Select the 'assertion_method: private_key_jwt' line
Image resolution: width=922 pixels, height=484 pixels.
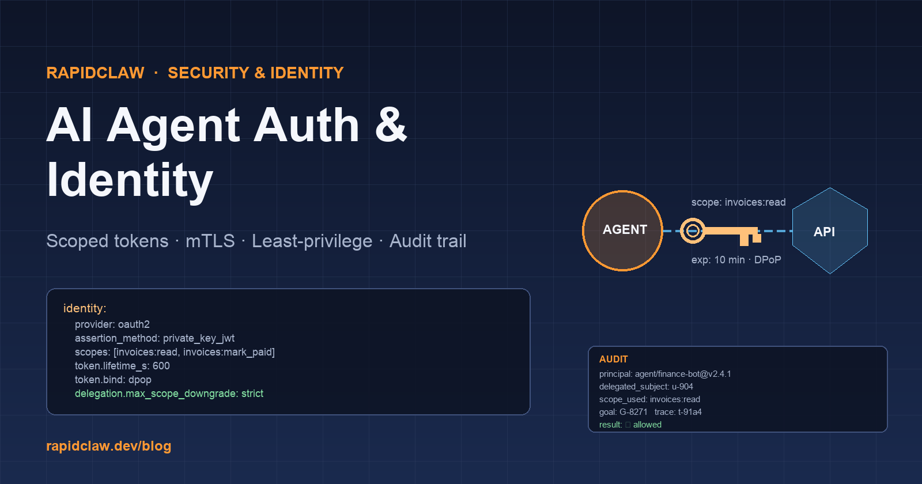click(x=154, y=338)
